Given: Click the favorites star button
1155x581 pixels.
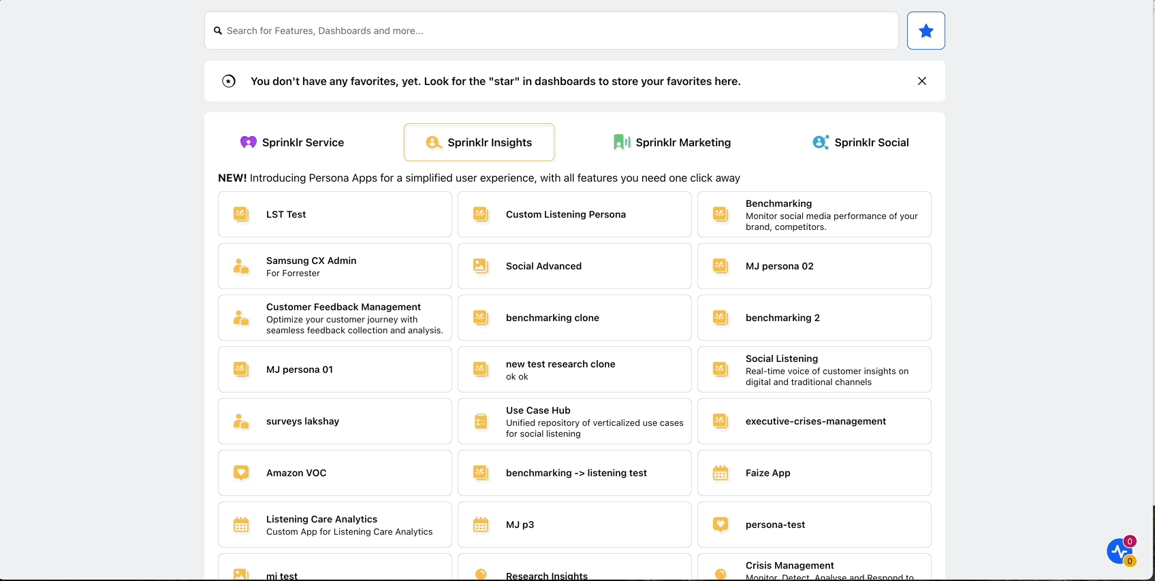Looking at the screenshot, I should point(926,31).
